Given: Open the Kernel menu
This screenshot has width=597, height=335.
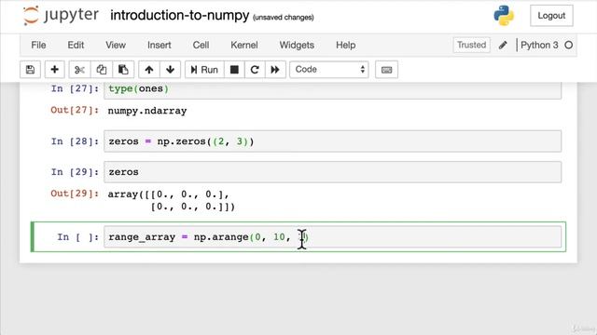Looking at the screenshot, I should (244, 45).
